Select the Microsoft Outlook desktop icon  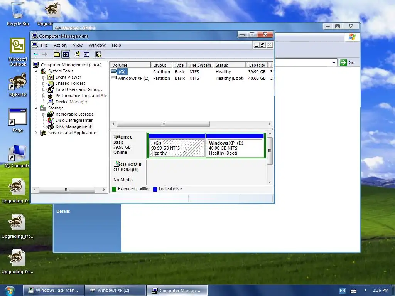(x=18, y=52)
